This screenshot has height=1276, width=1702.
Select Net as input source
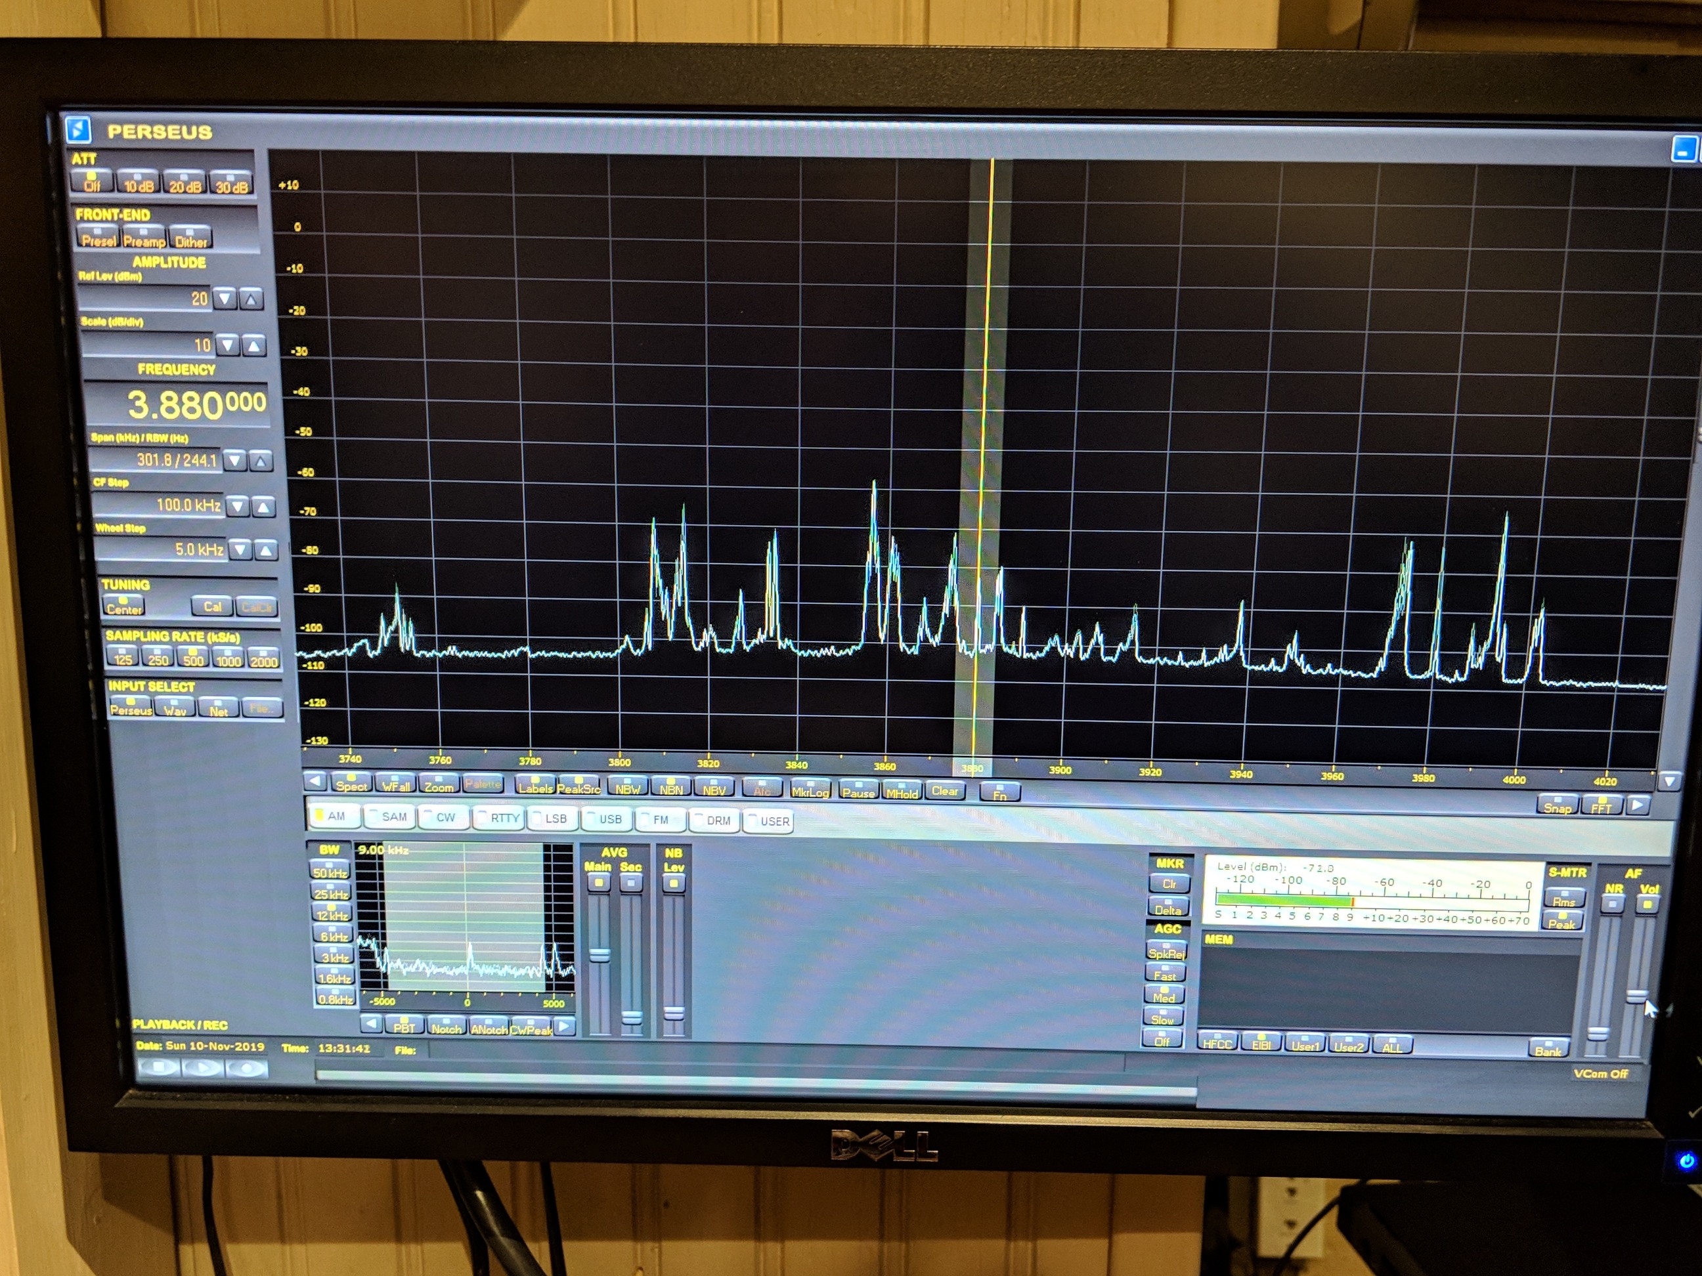[219, 708]
